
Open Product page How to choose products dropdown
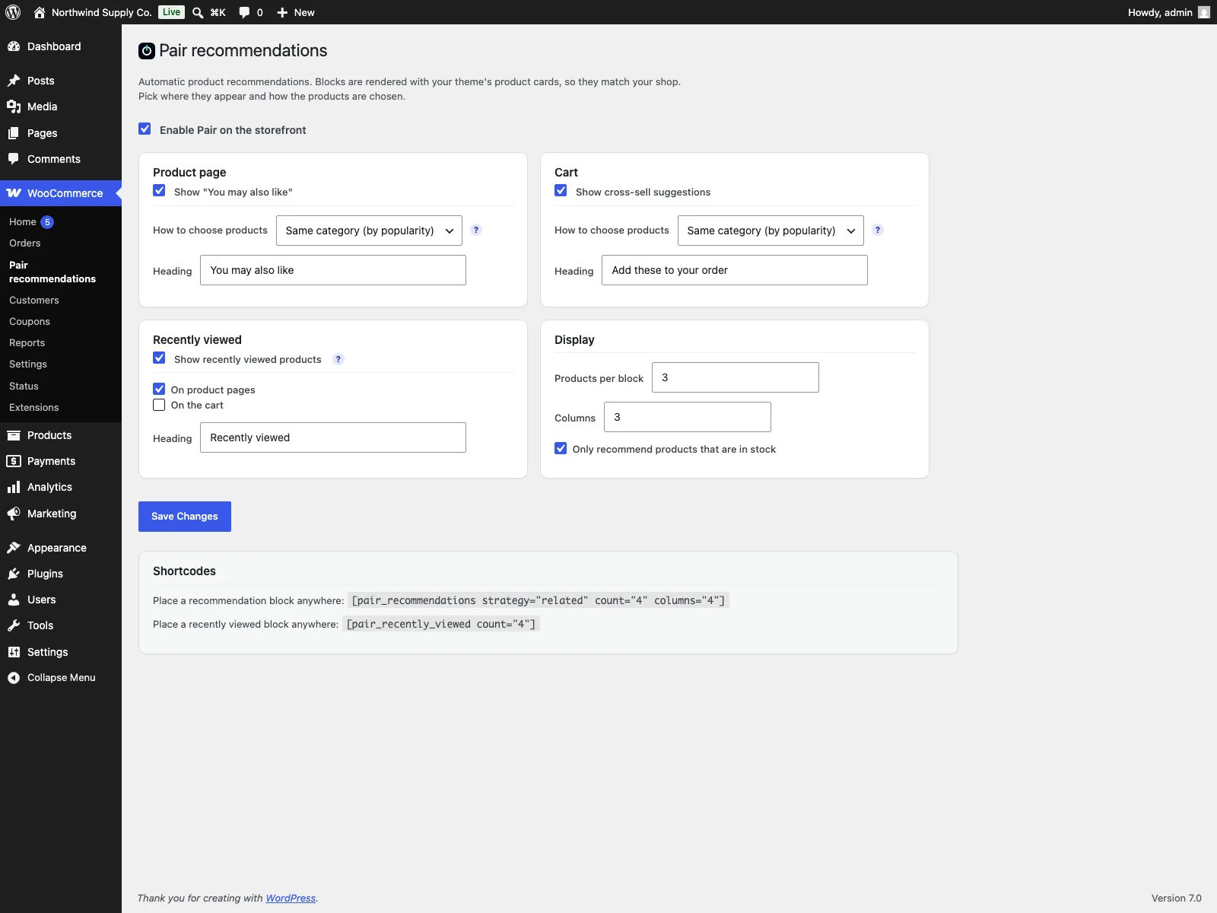[x=369, y=231]
